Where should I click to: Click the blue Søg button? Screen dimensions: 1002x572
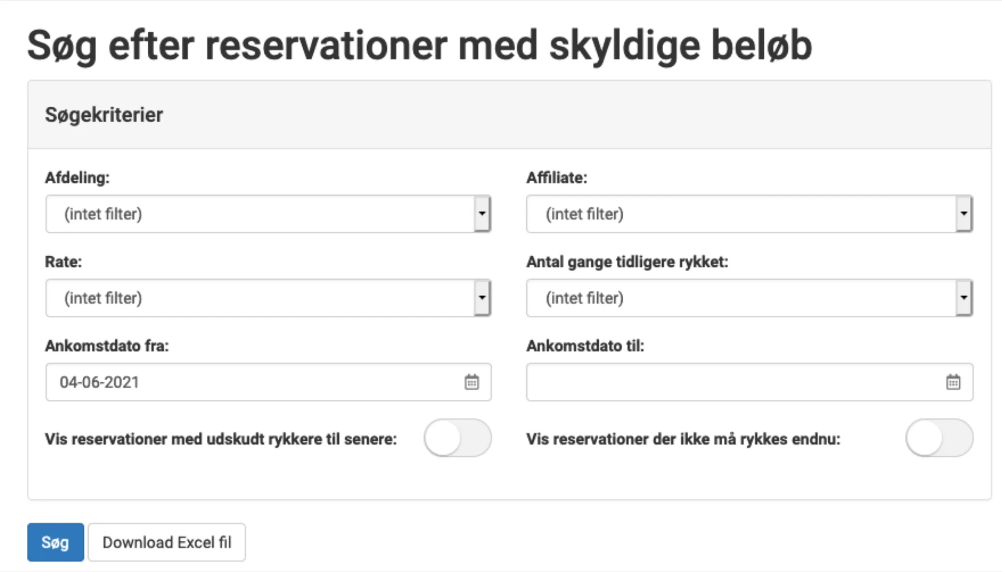click(55, 542)
